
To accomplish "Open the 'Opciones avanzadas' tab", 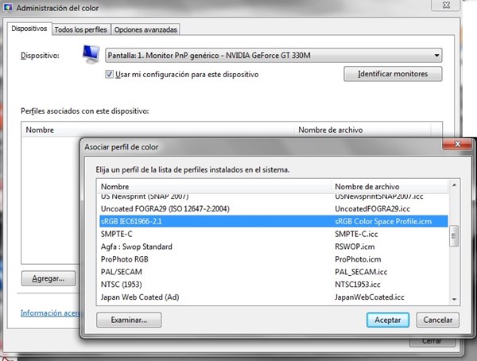I will click(x=145, y=29).
